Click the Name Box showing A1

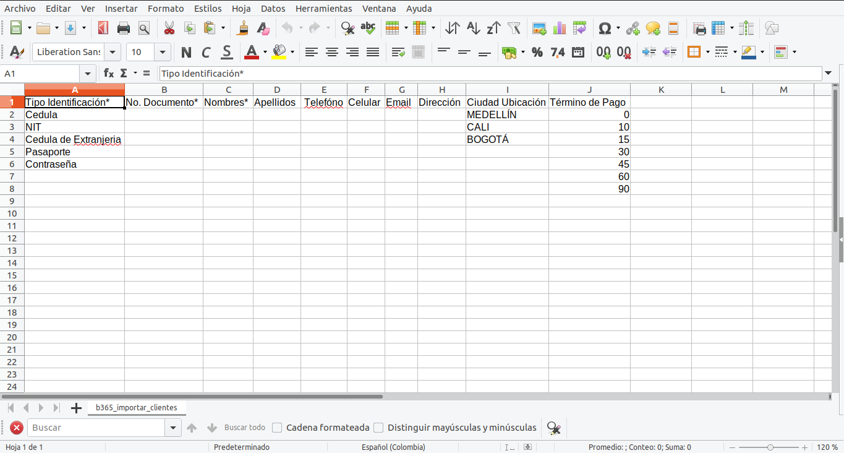tap(41, 74)
